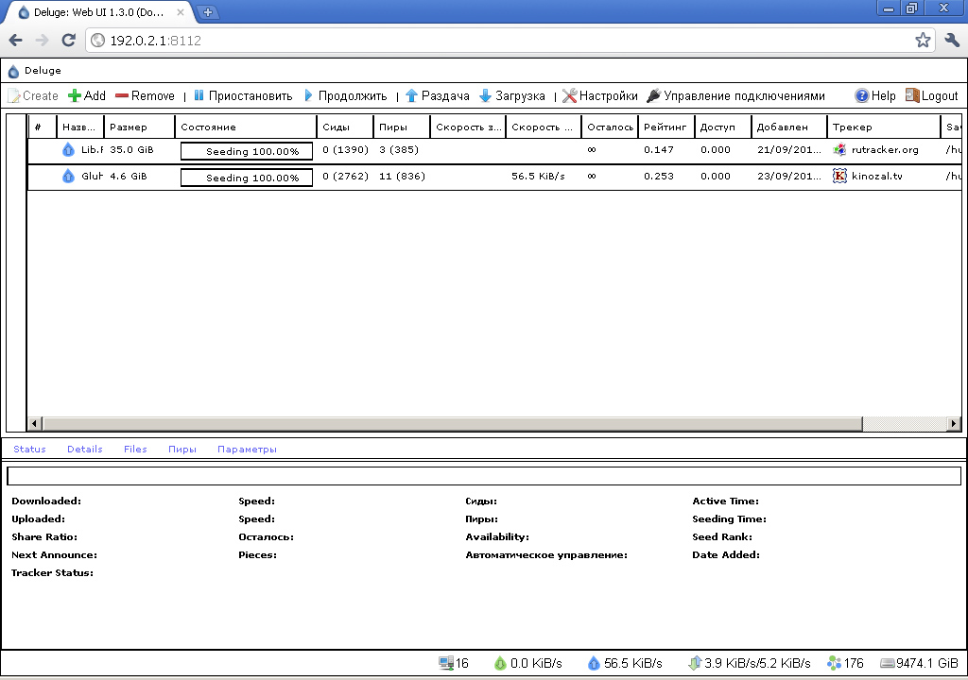Screen dimensions: 968x680
Task: Switch to the Пиры tab
Action: coord(182,450)
